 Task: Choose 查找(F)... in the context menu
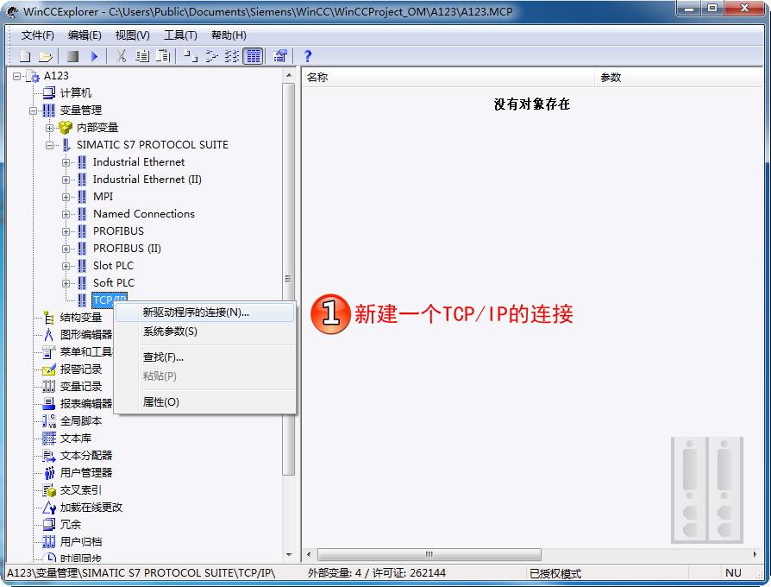(205, 357)
